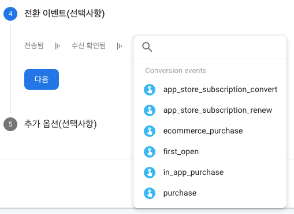This screenshot has width=294, height=214.
Task: Pick purchase conversion event
Action: click(x=210, y=193)
